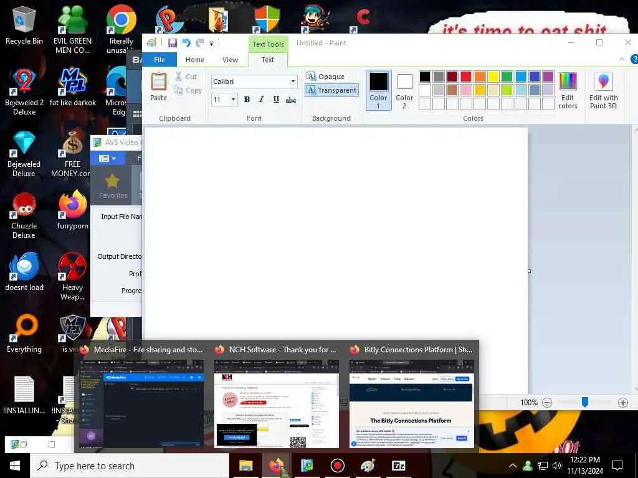Select Color 1 foreground swatch
Viewport: 638px width, 478px height.
(378, 90)
